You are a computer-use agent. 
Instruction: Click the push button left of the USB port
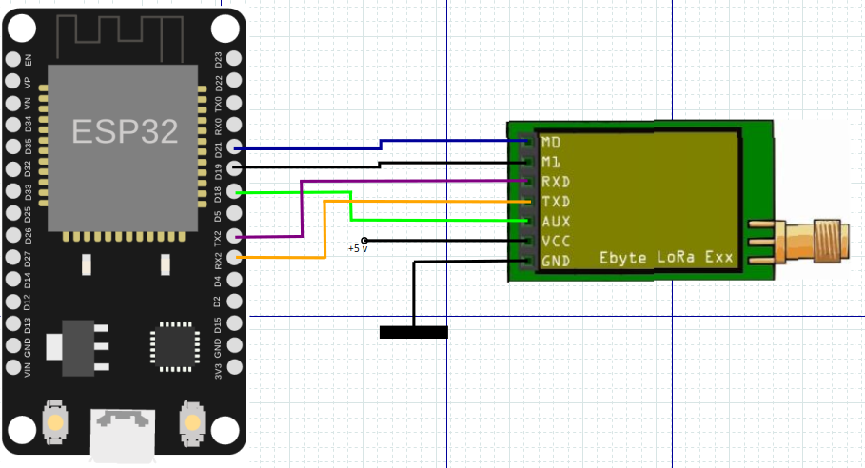tap(55, 422)
